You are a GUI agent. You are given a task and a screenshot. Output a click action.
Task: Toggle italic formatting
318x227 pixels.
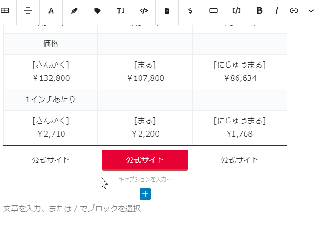(x=277, y=10)
